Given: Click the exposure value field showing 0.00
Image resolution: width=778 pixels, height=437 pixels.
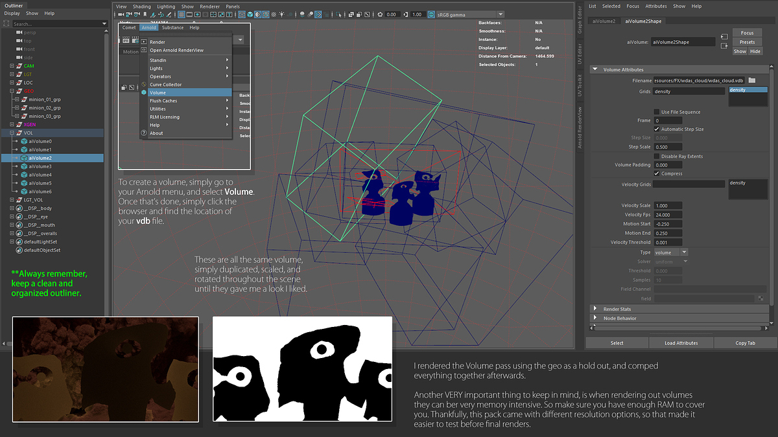Looking at the screenshot, I should point(392,14).
